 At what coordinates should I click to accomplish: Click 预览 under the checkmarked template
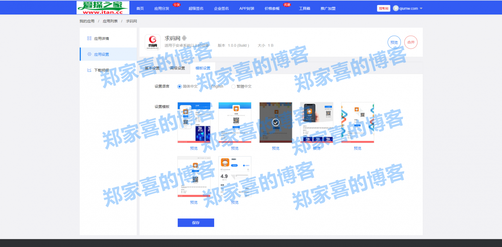point(276,148)
